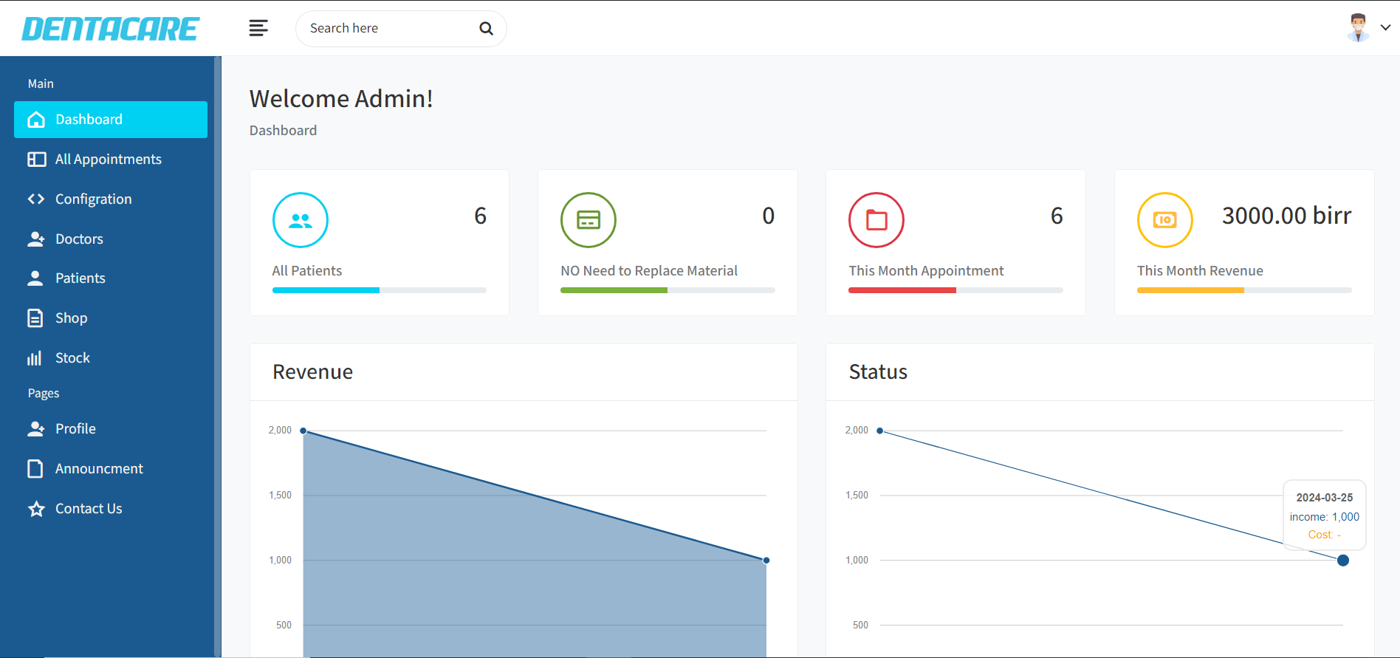Click the admin avatar picture
Screen dimensions: 1400x658
1358,28
